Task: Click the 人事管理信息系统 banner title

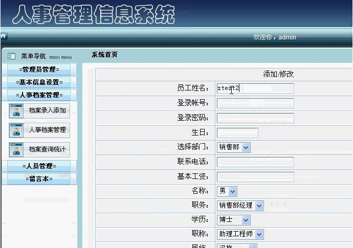Action: pos(94,14)
